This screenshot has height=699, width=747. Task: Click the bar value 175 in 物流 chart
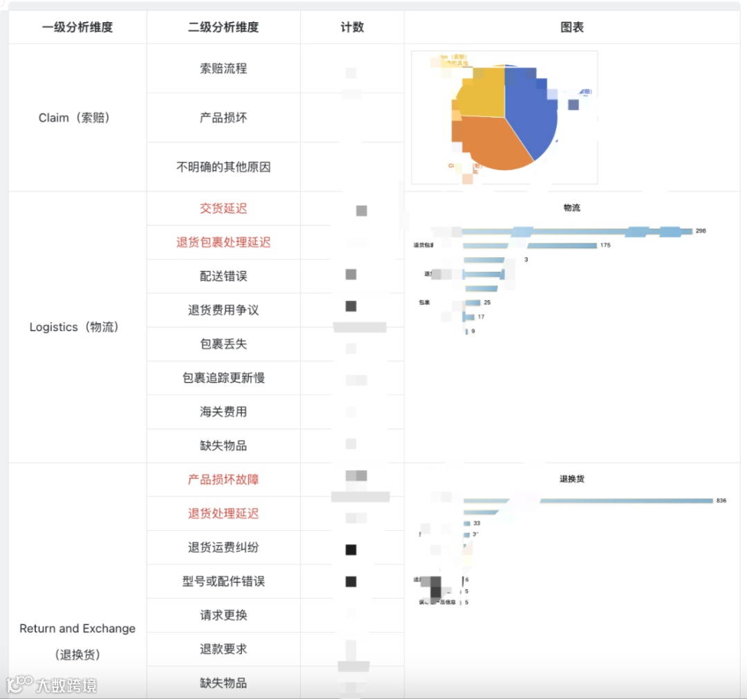(605, 245)
